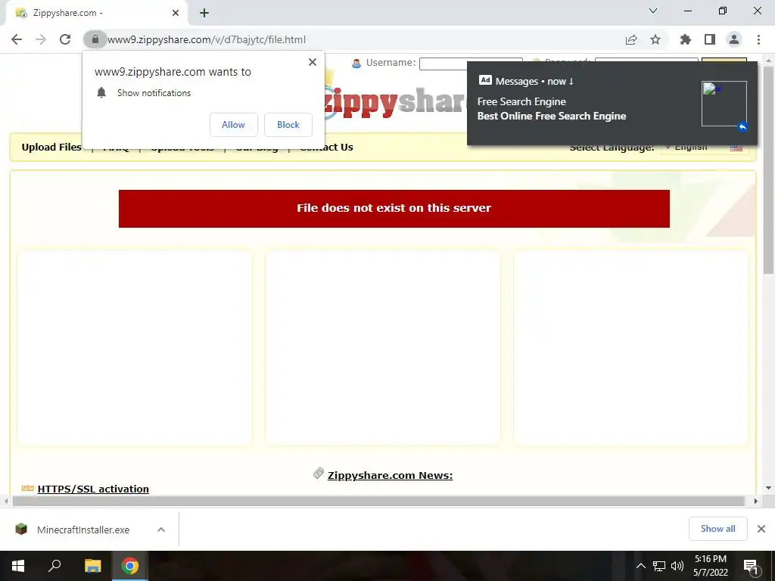The height and width of the screenshot is (581, 775).
Task: Open Windows taskbar search
Action: coord(54,566)
